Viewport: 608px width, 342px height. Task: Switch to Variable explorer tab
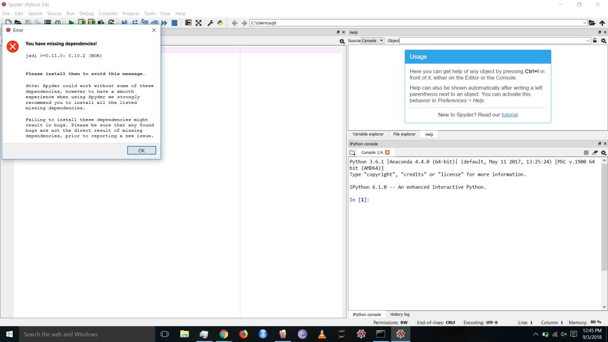tap(368, 134)
